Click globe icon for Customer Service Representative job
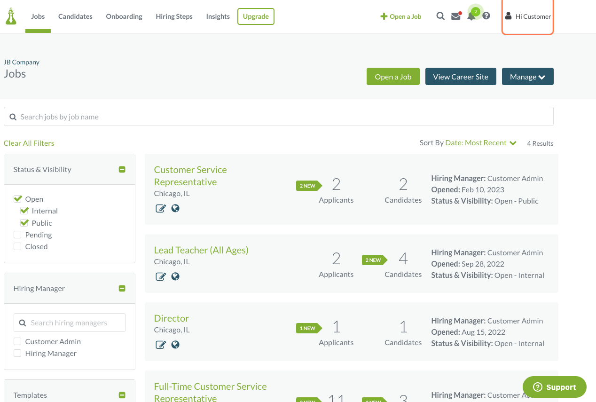This screenshot has height=402, width=596. tap(175, 208)
